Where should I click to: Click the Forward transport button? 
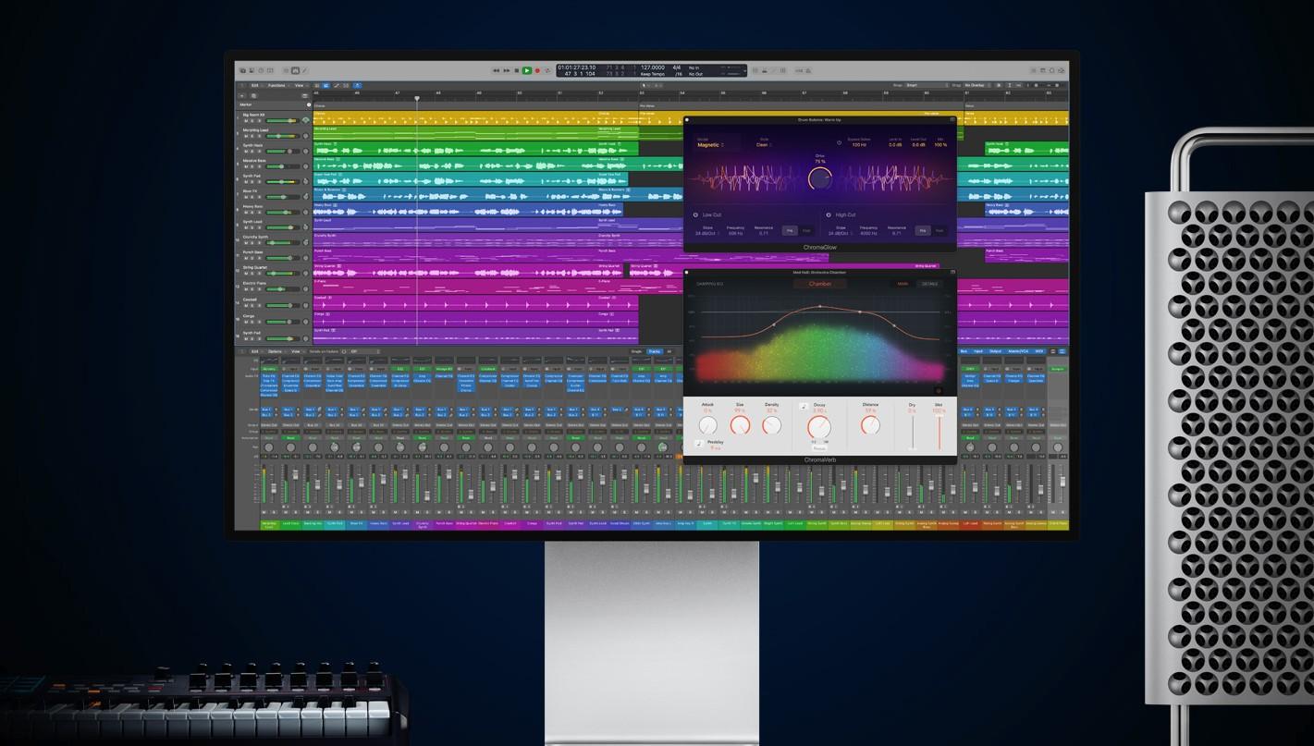[507, 70]
